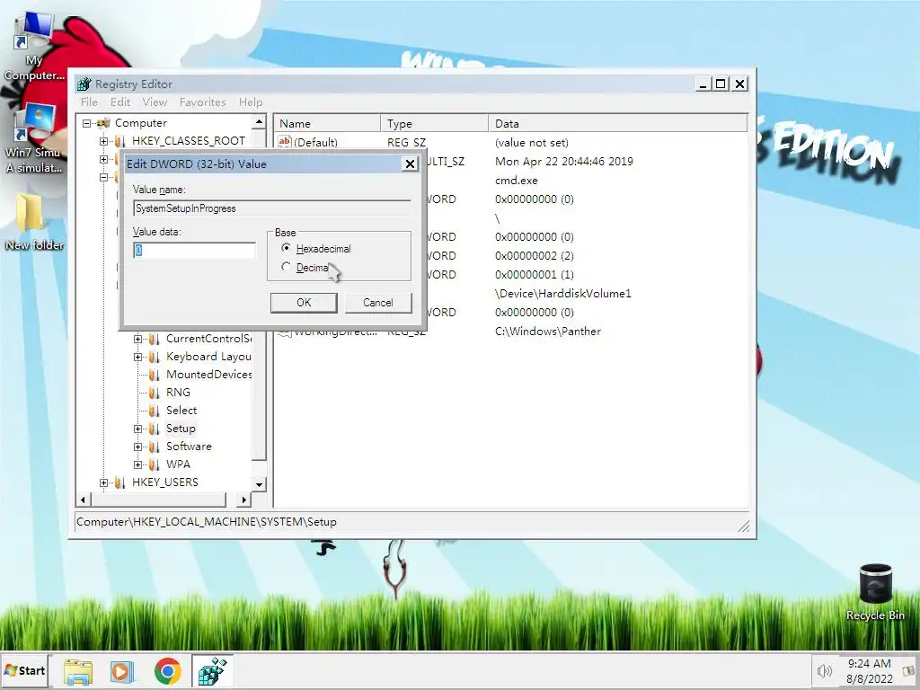920x690 pixels.
Task: Click the Name column header
Action: click(327, 124)
